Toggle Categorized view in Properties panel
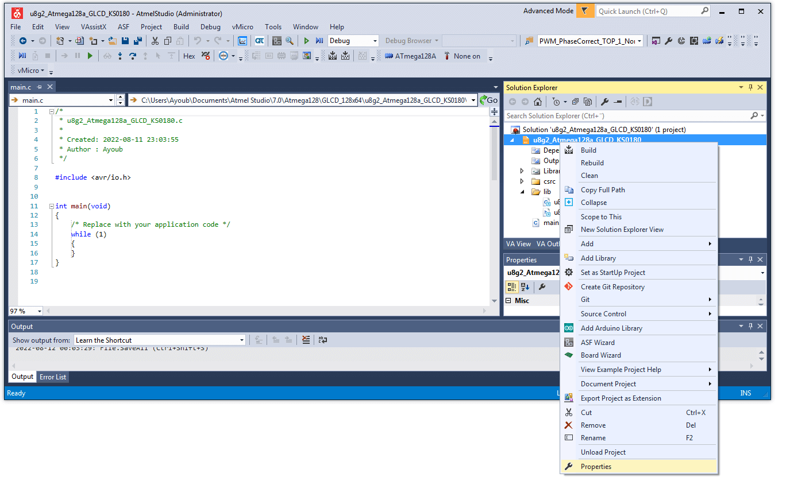 pos(511,286)
